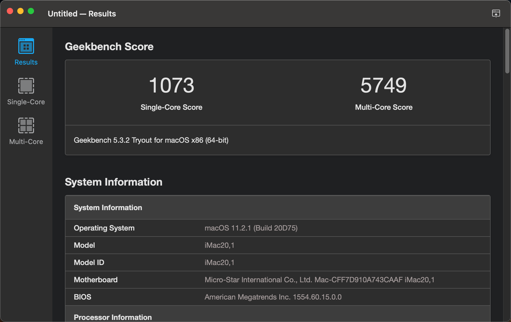
Task: Click the upload results icon in the title bar
Action: [496, 13]
